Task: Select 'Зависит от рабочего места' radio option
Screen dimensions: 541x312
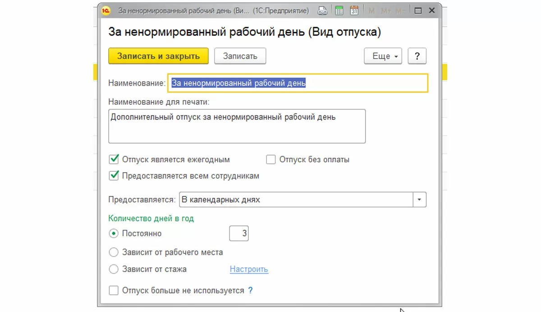Action: pyautogui.click(x=114, y=252)
